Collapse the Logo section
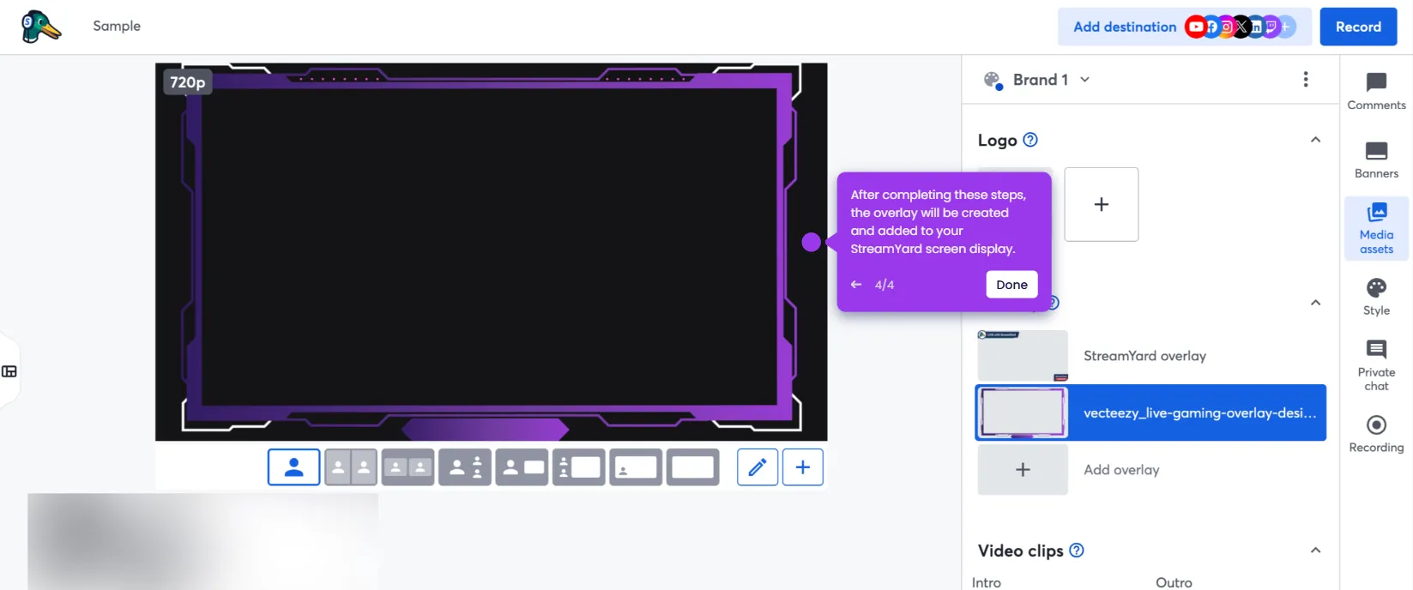This screenshot has width=1413, height=590. (1315, 140)
